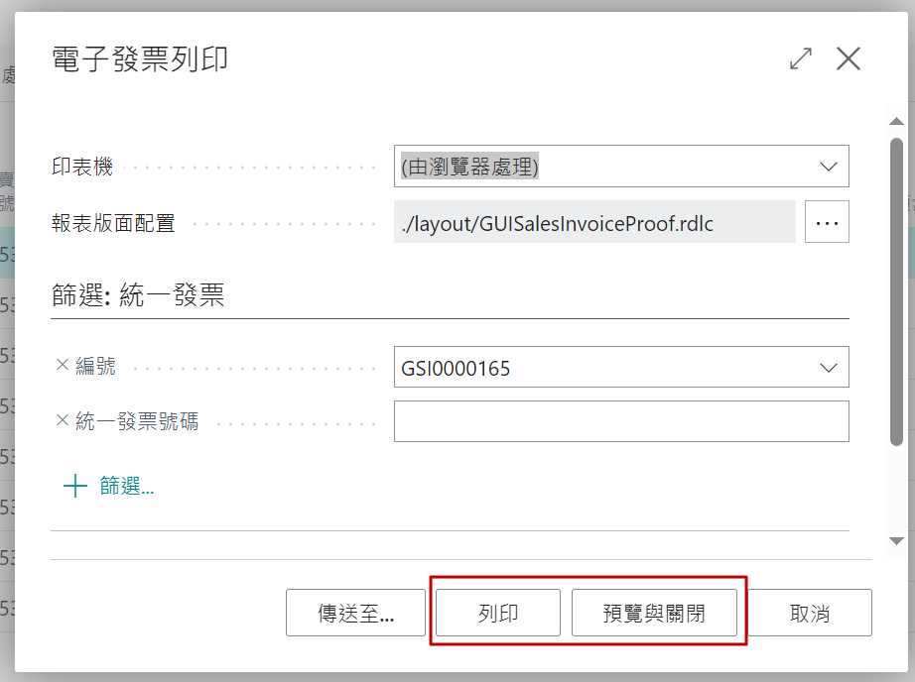Click the scrollbar down arrow
Viewport: 915px width, 682px height.
896,541
